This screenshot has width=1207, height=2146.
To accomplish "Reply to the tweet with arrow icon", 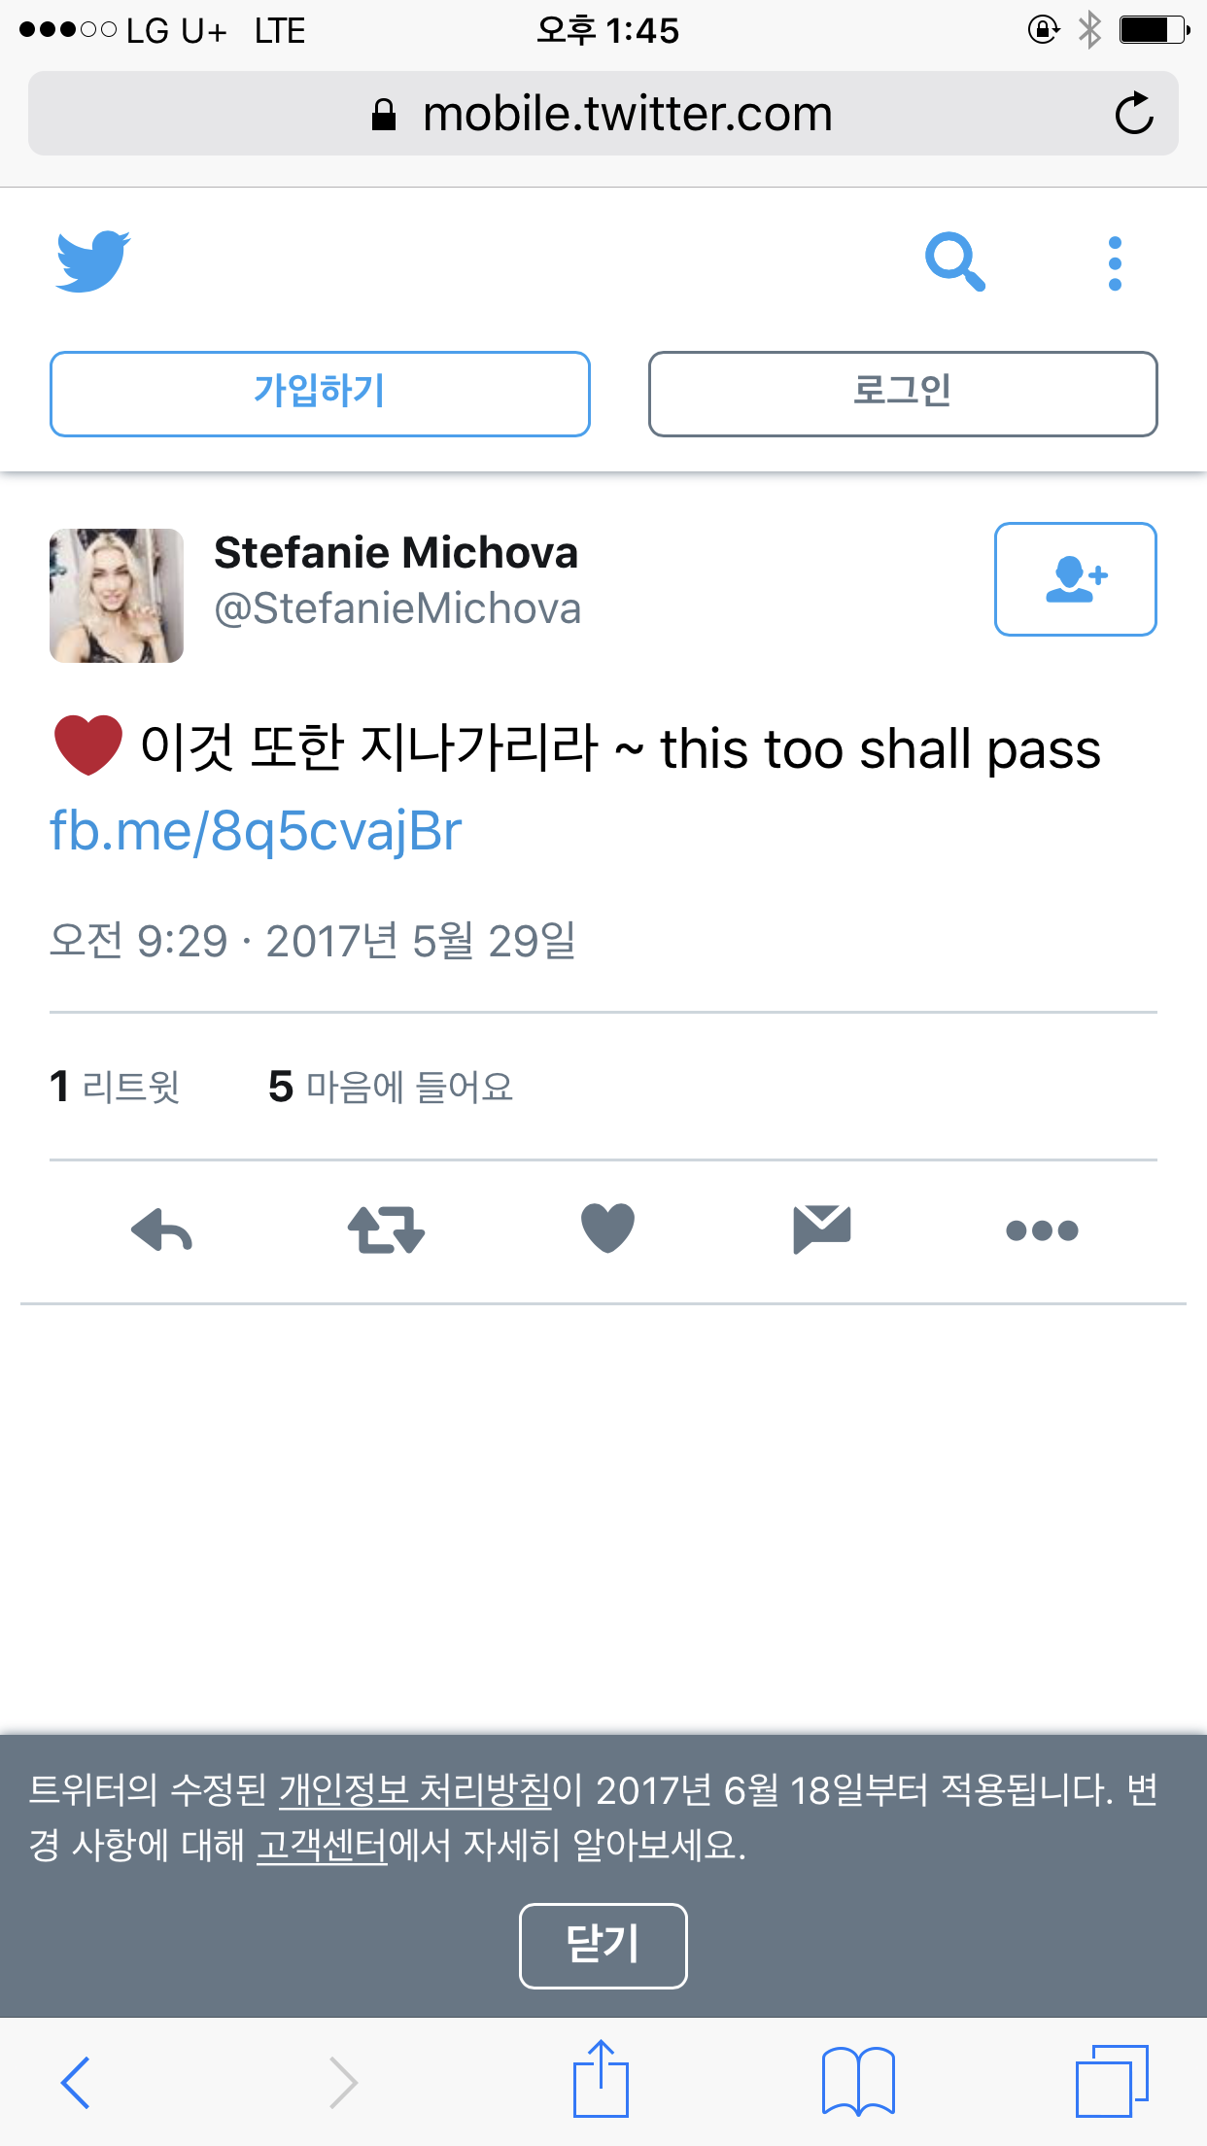I will 161,1230.
